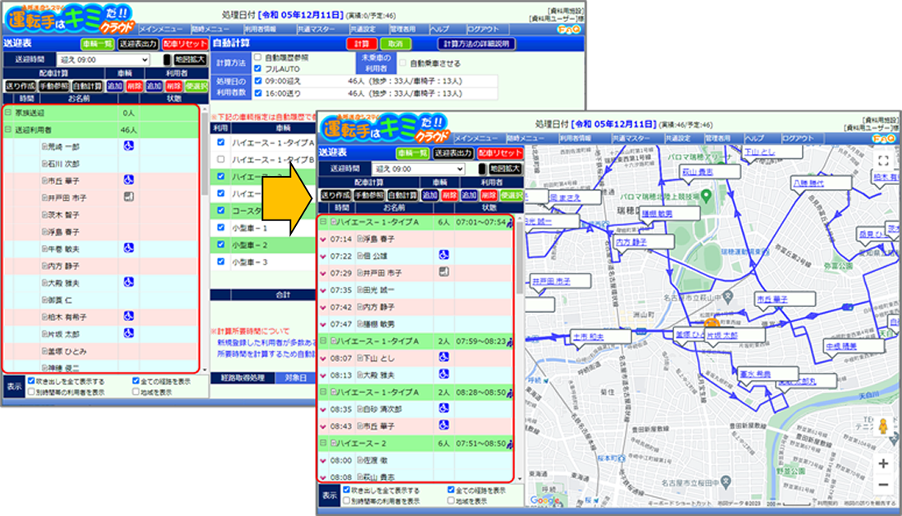The image size is (902, 516).
Task: Toggle the map fullscreen view icon
Action: pyautogui.click(x=883, y=161)
